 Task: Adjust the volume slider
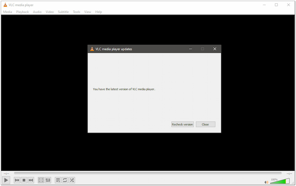pyautogui.click(x=280, y=181)
